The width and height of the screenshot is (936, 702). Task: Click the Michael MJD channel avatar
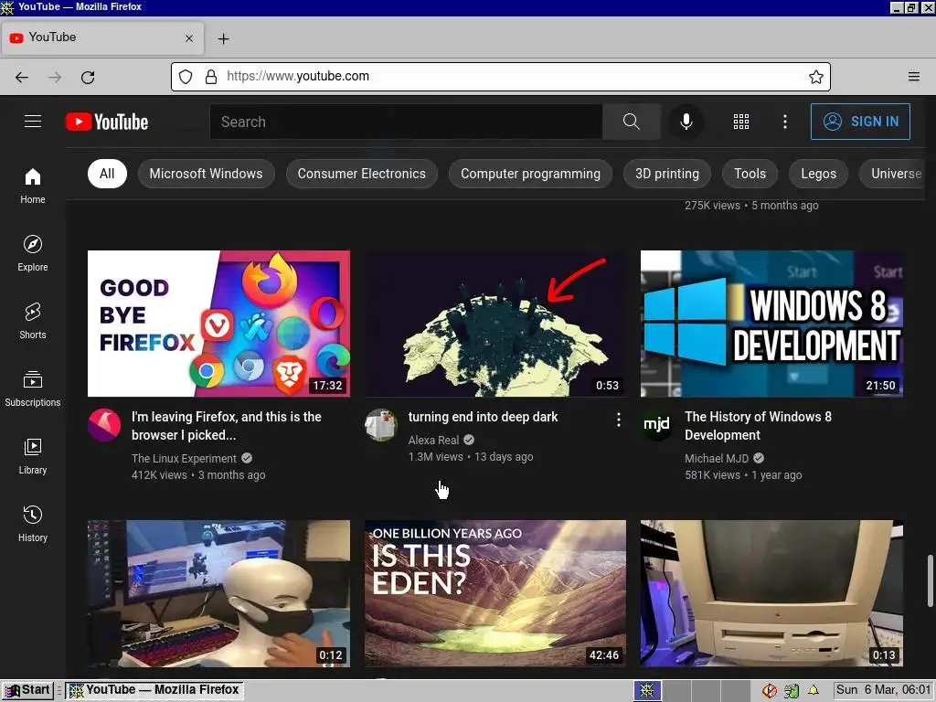tap(657, 425)
